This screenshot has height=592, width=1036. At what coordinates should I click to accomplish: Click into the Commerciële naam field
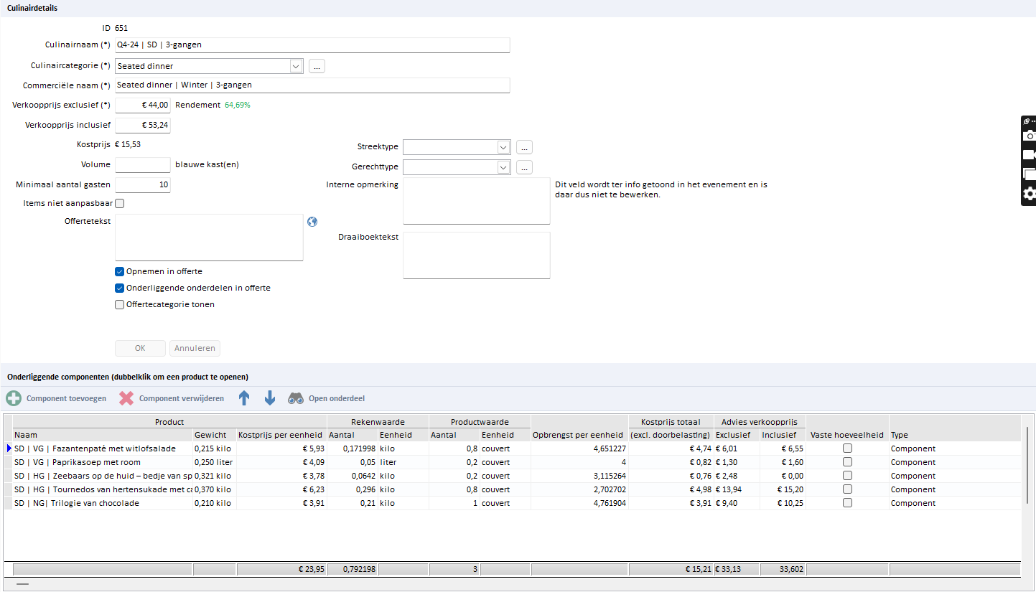(x=312, y=85)
